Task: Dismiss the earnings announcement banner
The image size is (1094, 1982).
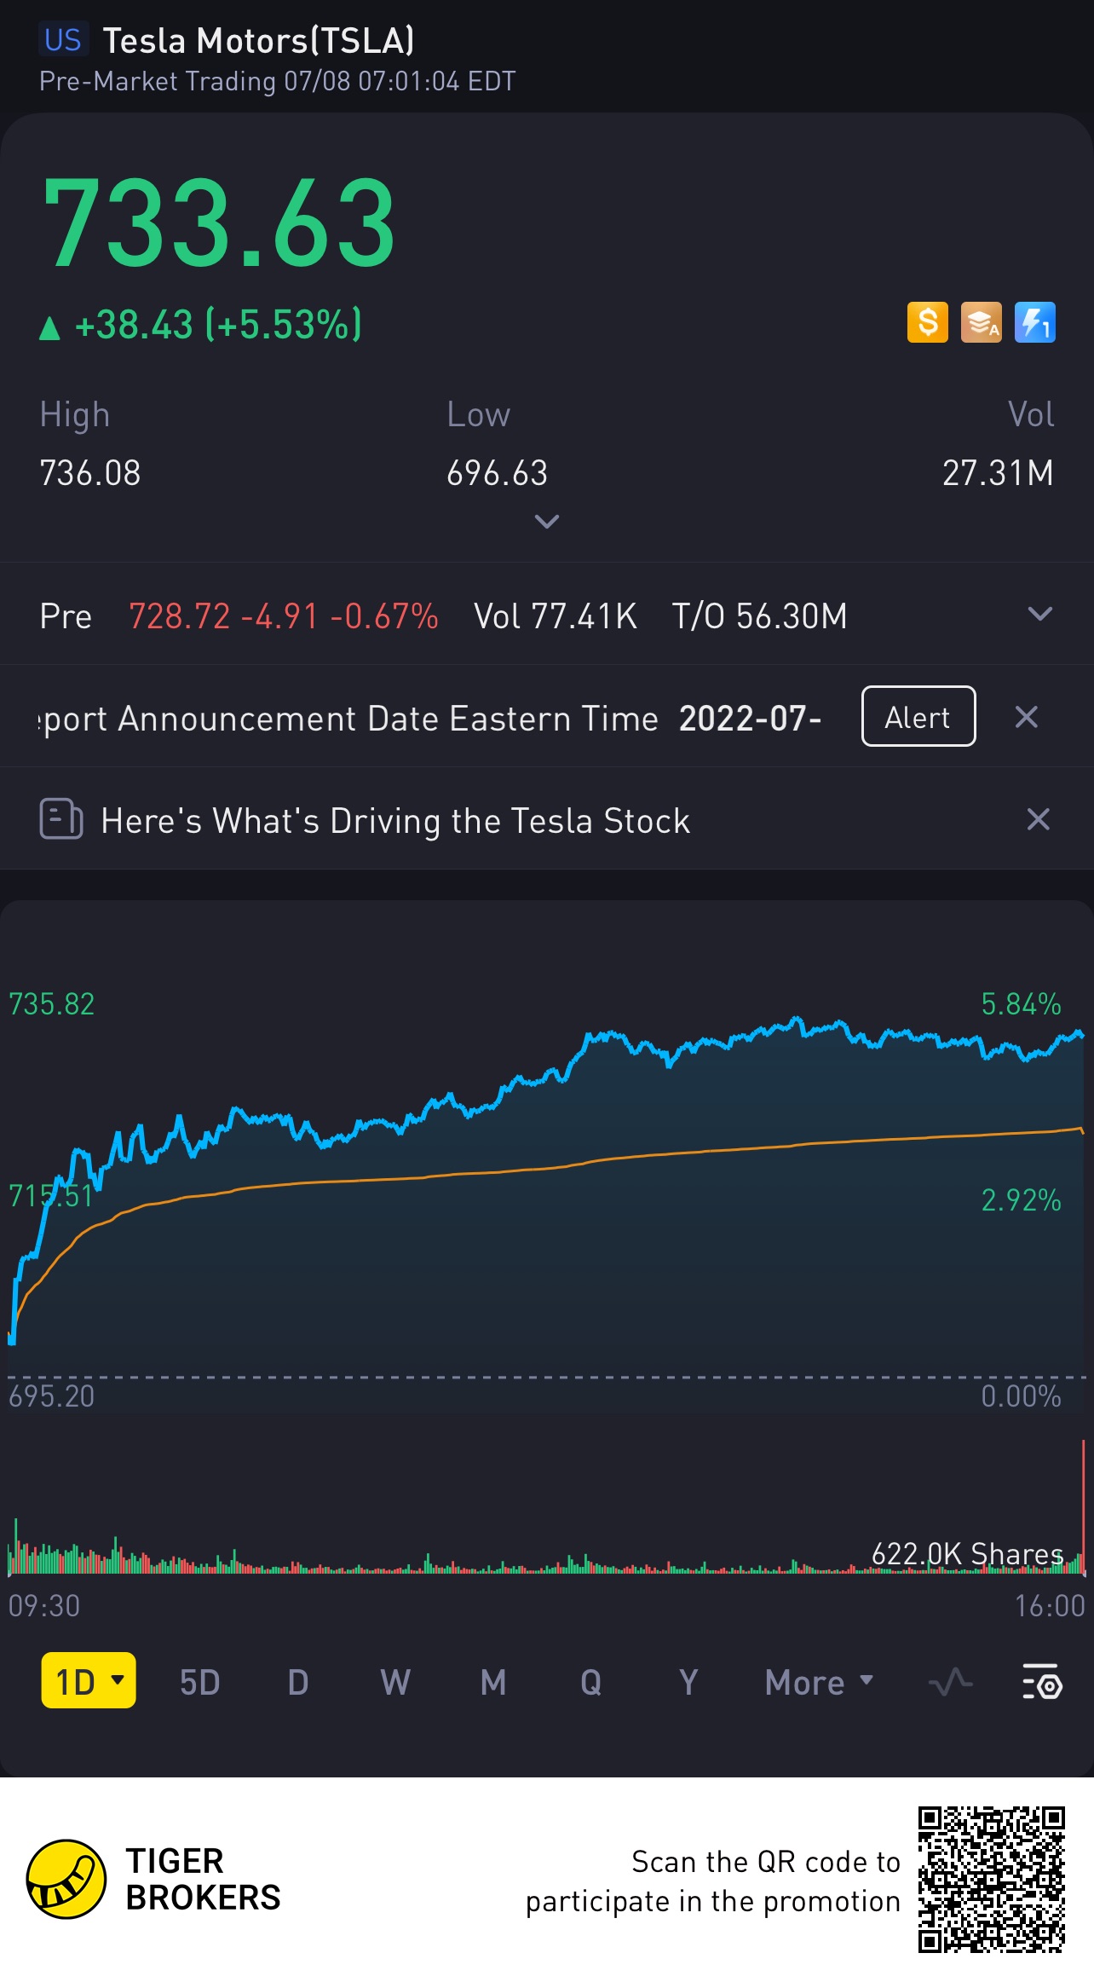Action: click(1026, 717)
